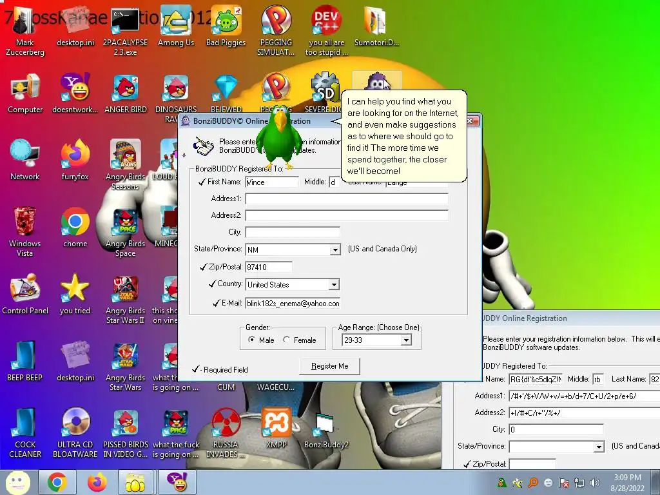Click the speech balloon text from Bonzi
Viewport: 660px width, 495px height.
pos(402,136)
